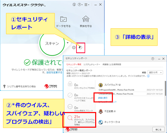This screenshot has width=167, height=133.
Task: Click the スパイウェア: 12 heading
Action: [112, 85]
